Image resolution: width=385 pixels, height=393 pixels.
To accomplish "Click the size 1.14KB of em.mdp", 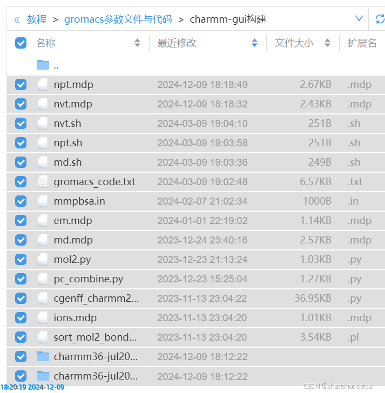I will pos(316,221).
